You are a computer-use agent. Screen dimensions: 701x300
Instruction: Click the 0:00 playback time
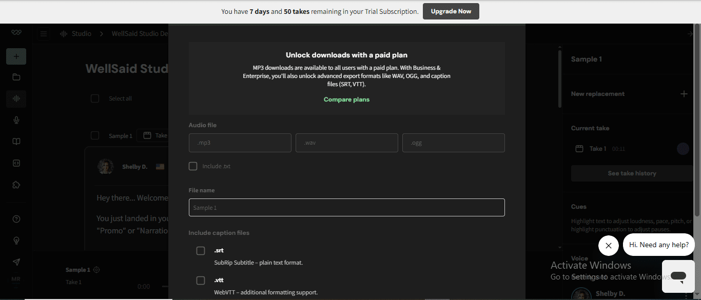pos(144,287)
